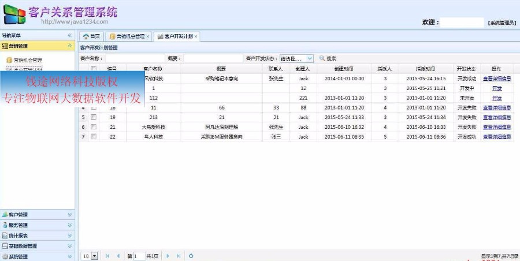Open 营销机会管理 in the sidebar tree

click(28, 61)
